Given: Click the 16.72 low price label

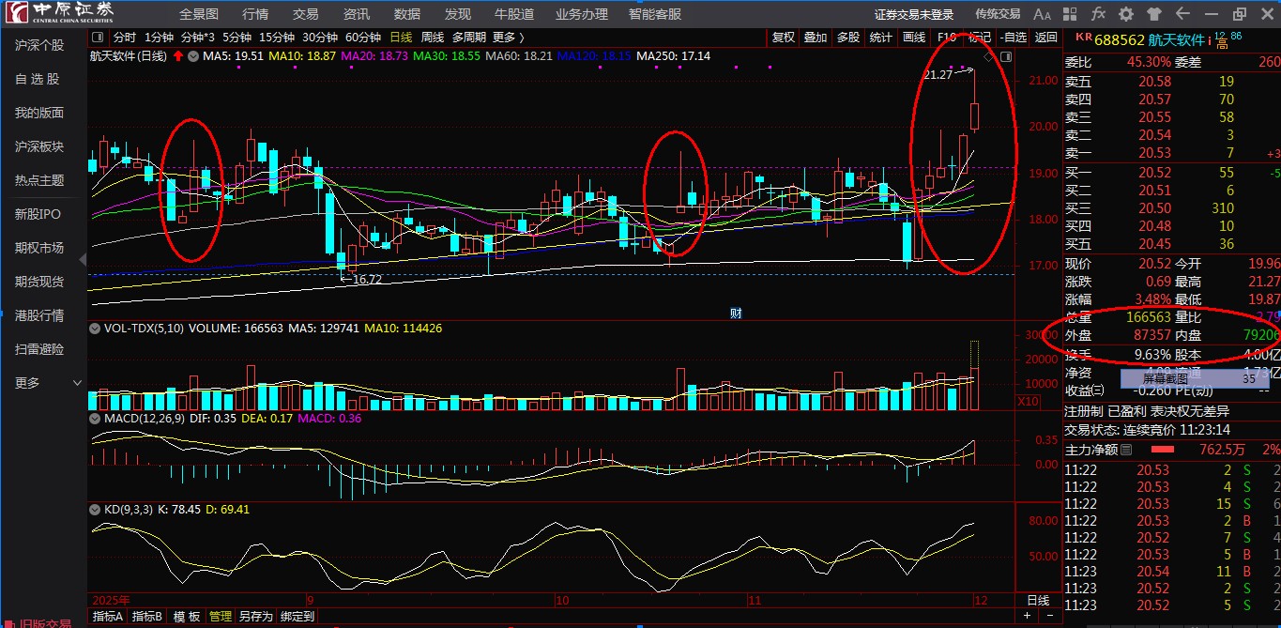Looking at the screenshot, I should coord(366,279).
